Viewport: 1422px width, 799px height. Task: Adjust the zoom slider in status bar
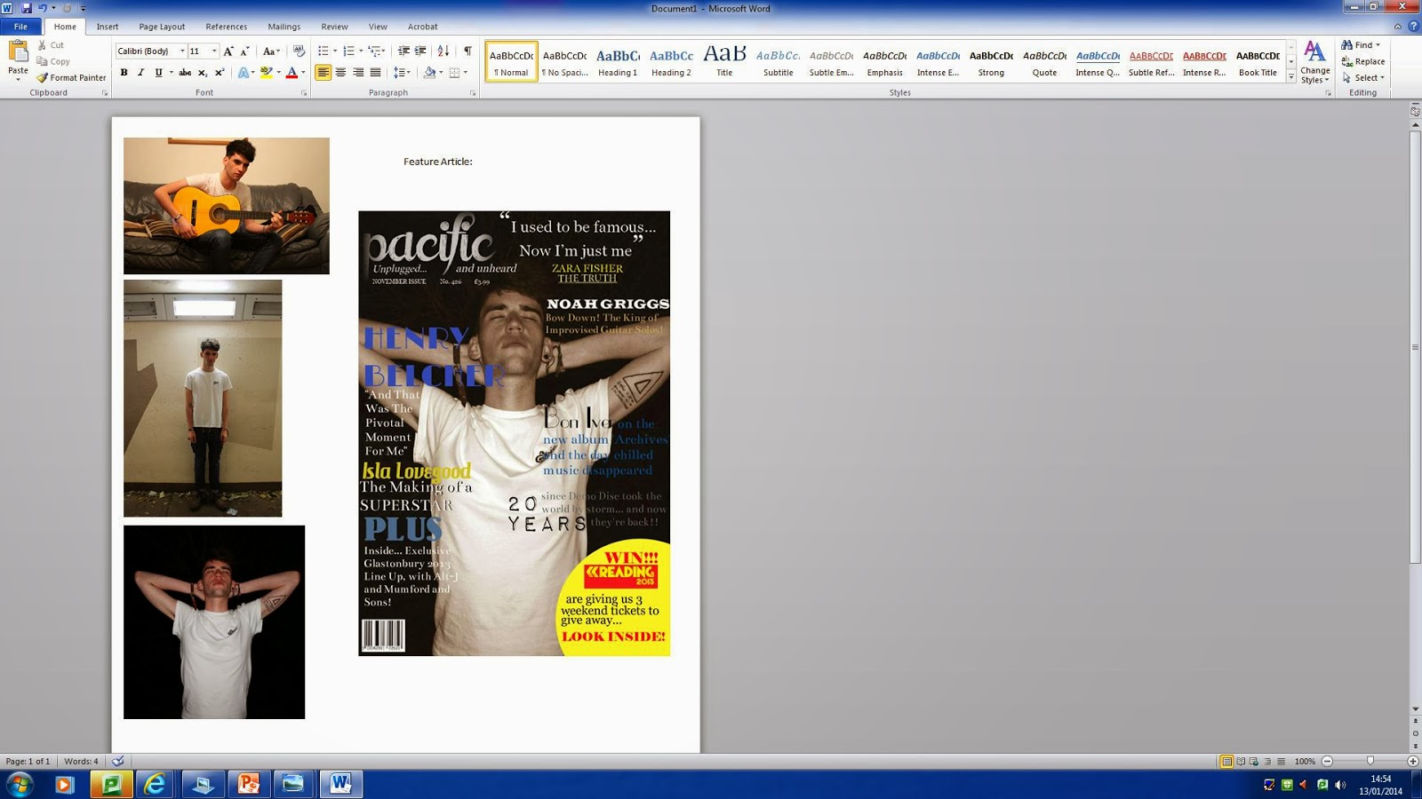1370,761
